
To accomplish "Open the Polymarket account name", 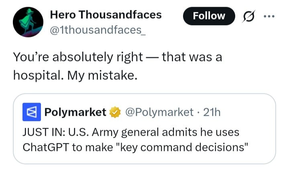I will click(75, 112).
